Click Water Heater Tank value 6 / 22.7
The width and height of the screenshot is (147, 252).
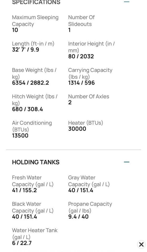(22, 243)
